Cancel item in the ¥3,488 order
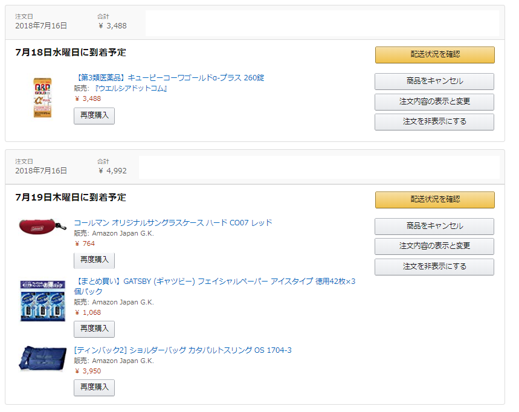Viewport: 519px width, 412px height. 434,82
